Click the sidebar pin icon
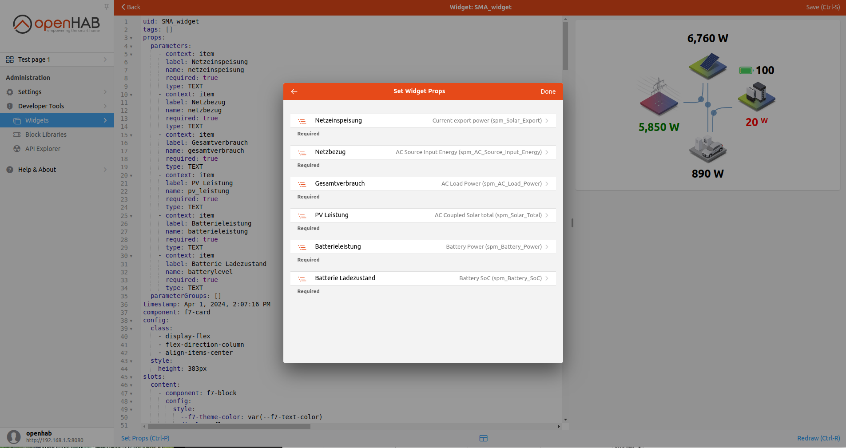 (107, 7)
